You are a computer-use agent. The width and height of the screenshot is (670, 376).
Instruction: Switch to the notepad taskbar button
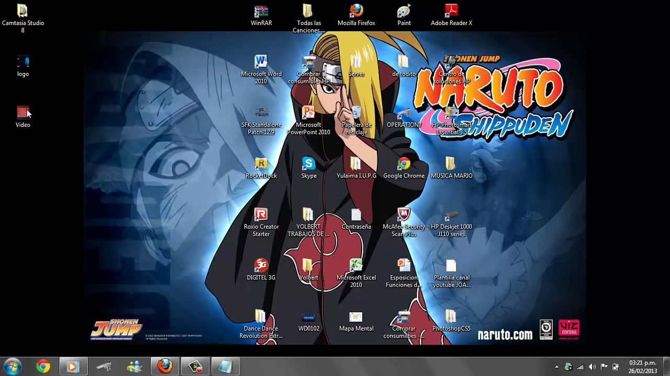click(226, 366)
